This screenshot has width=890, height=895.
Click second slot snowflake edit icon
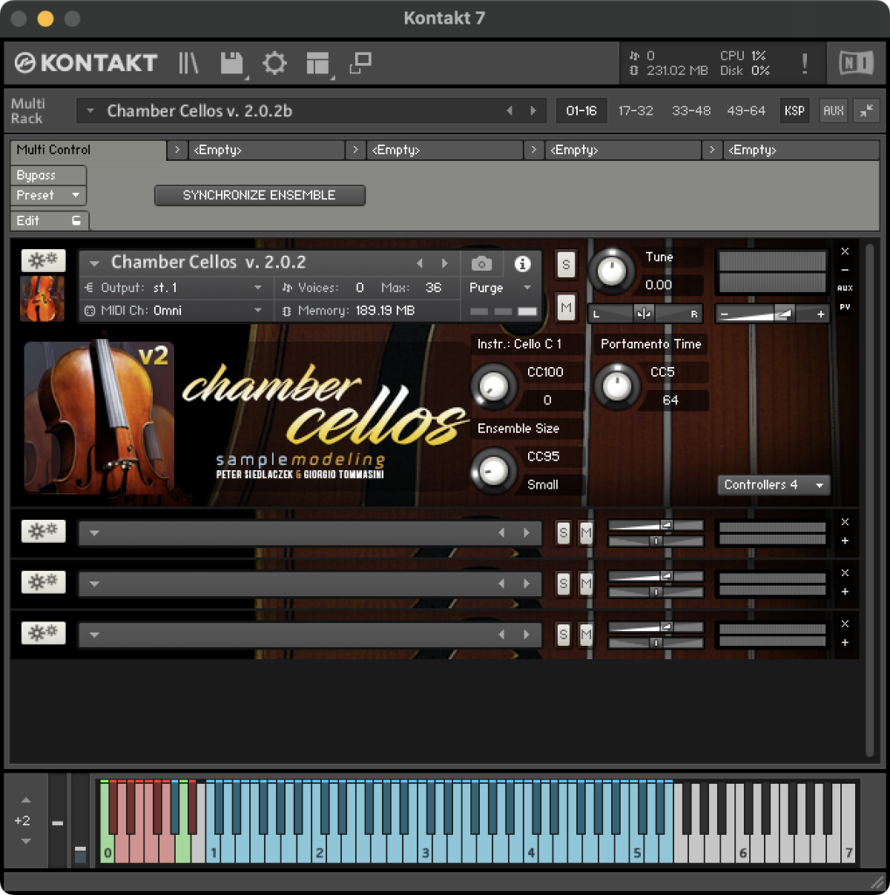44,531
